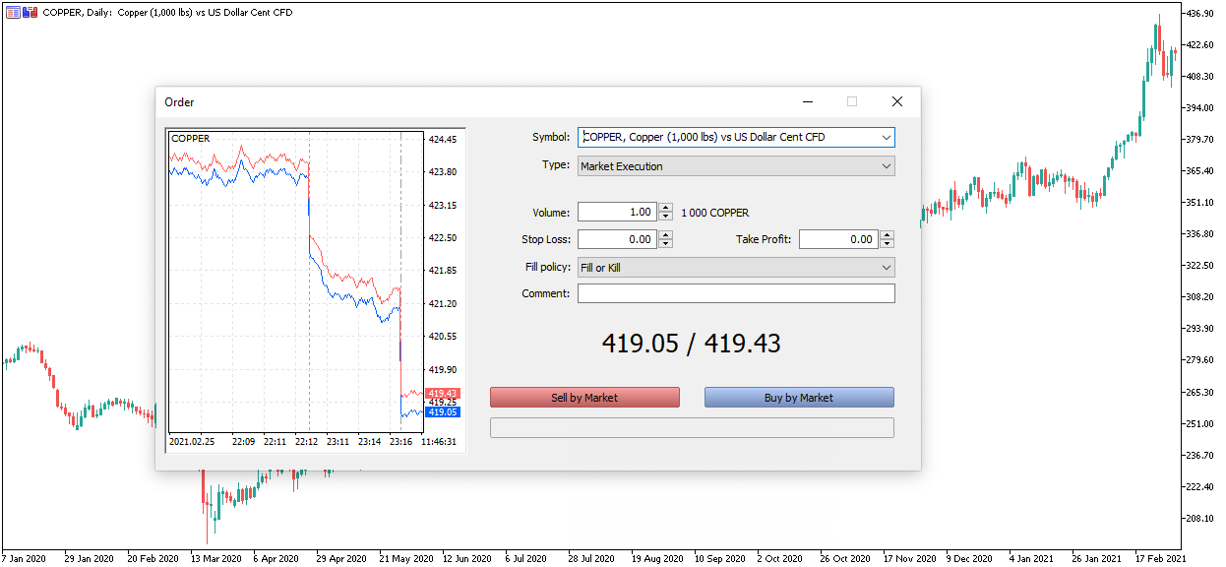Image resolution: width=1226 pixels, height=567 pixels.
Task: Click the 11:46:31 time on the tick chart
Action: coord(439,443)
